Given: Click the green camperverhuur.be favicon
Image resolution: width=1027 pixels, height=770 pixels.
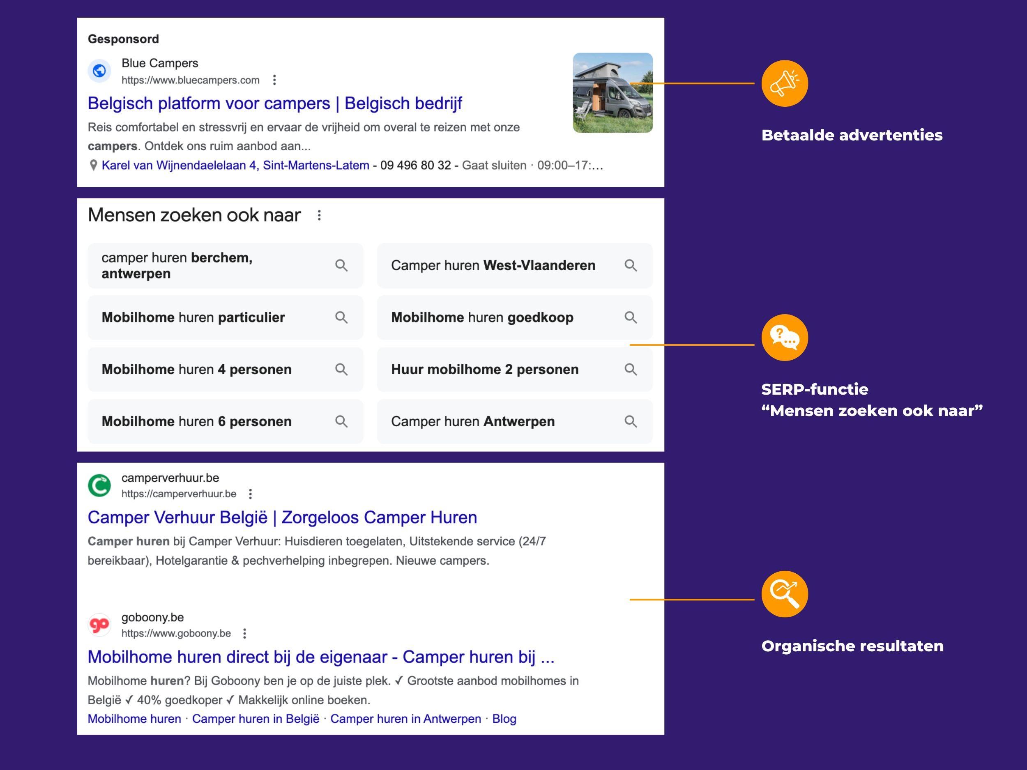Looking at the screenshot, I should 99,485.
